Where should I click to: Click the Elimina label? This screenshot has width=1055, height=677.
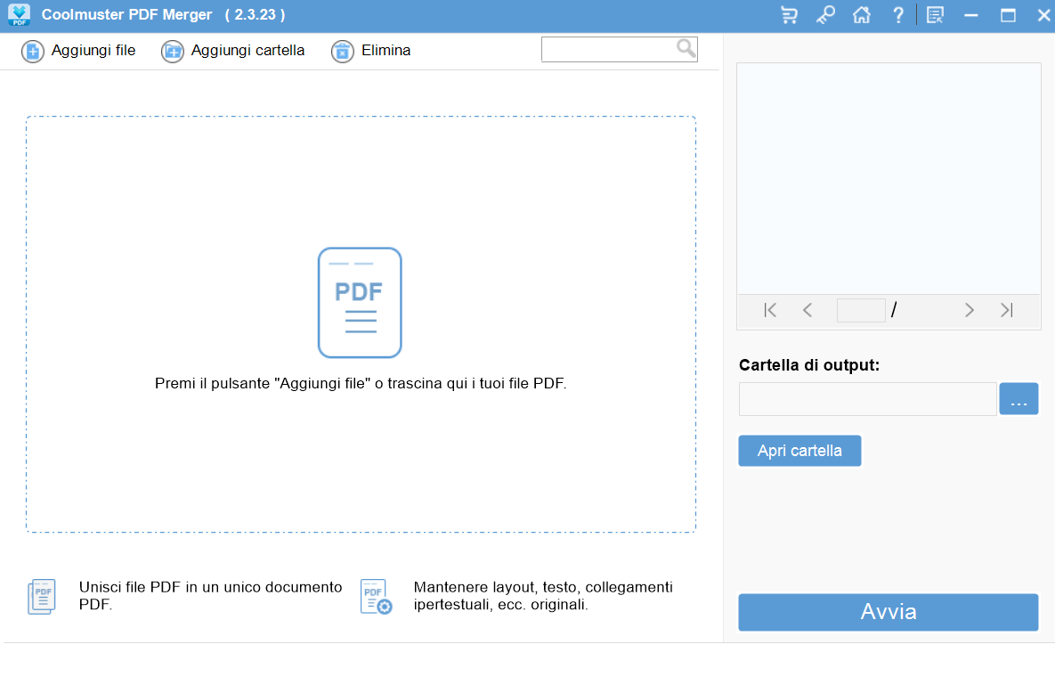(x=385, y=51)
